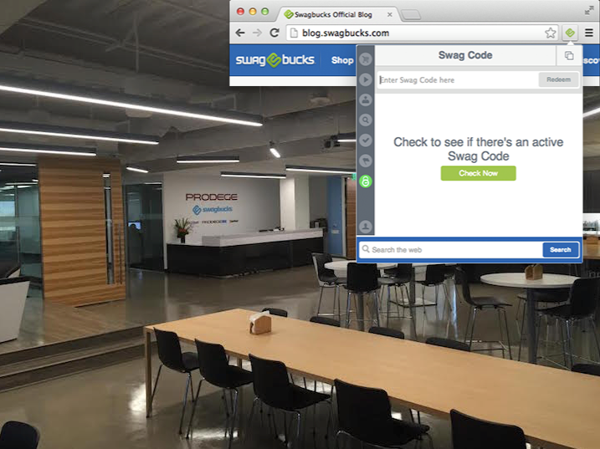
Task: Click the browser forward arrow
Action: coord(257,33)
